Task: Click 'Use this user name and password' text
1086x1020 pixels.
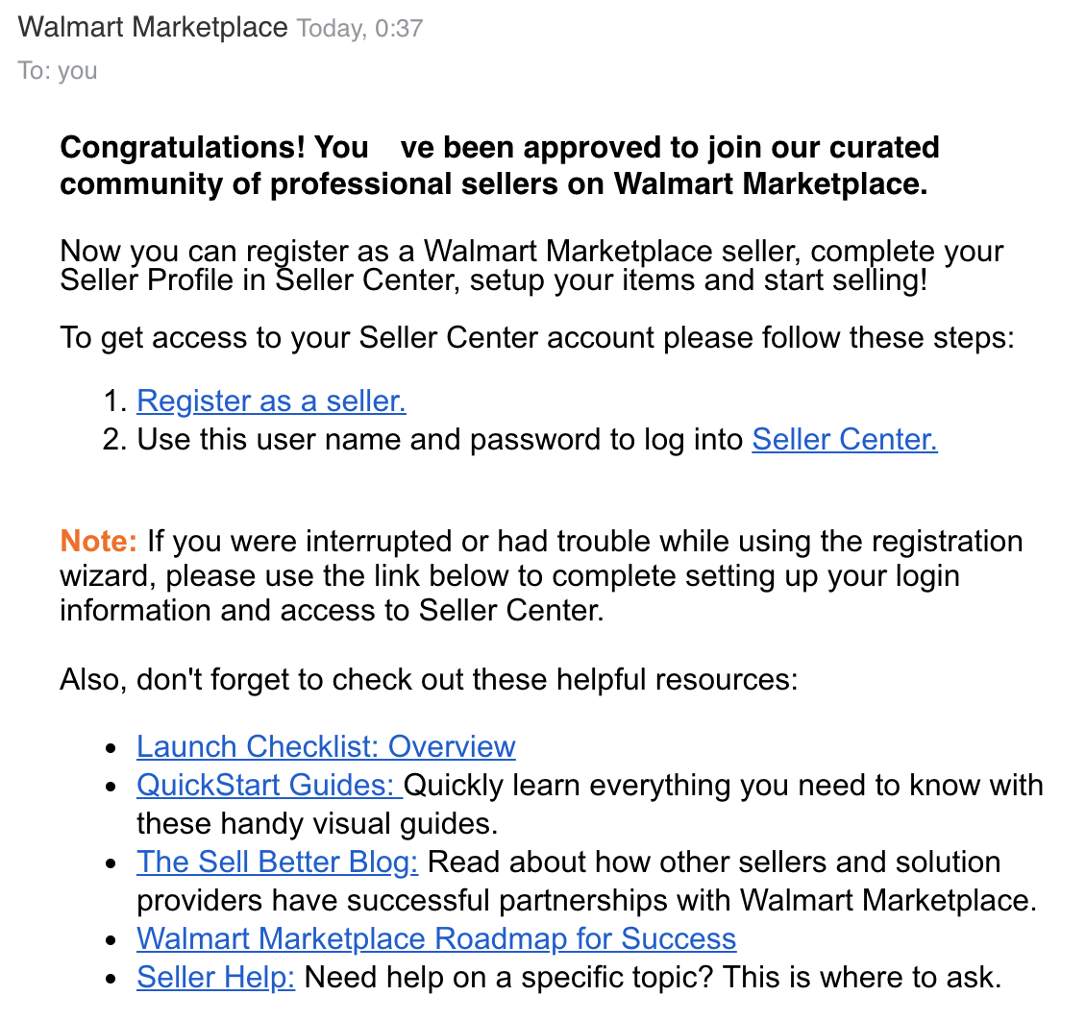Action: pyautogui.click(x=440, y=440)
